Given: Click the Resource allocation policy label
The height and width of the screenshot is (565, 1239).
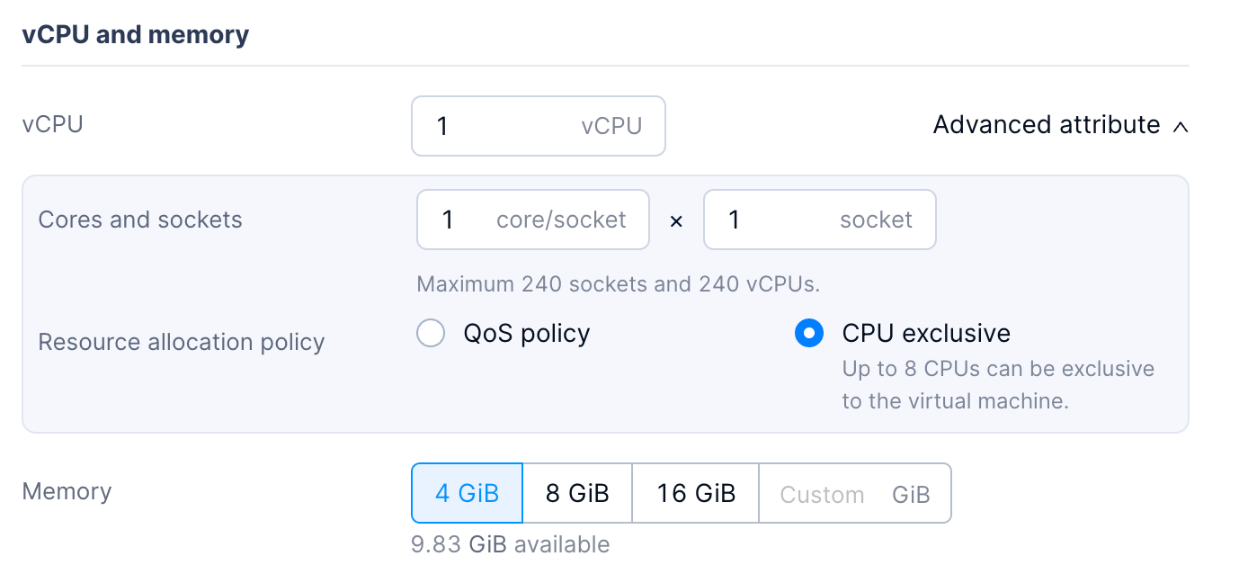Looking at the screenshot, I should [x=182, y=343].
